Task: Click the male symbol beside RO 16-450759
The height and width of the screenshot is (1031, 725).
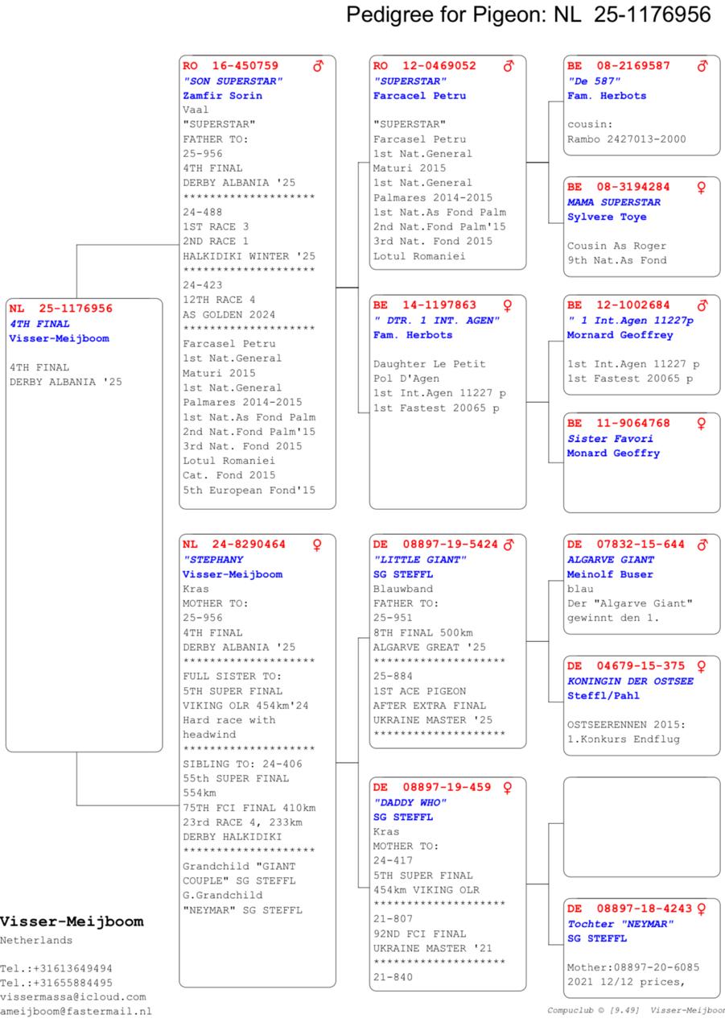Action: pos(319,66)
